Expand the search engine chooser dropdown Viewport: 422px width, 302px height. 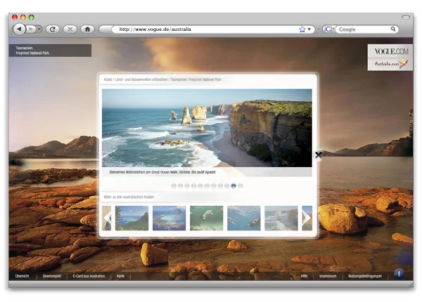coord(328,29)
